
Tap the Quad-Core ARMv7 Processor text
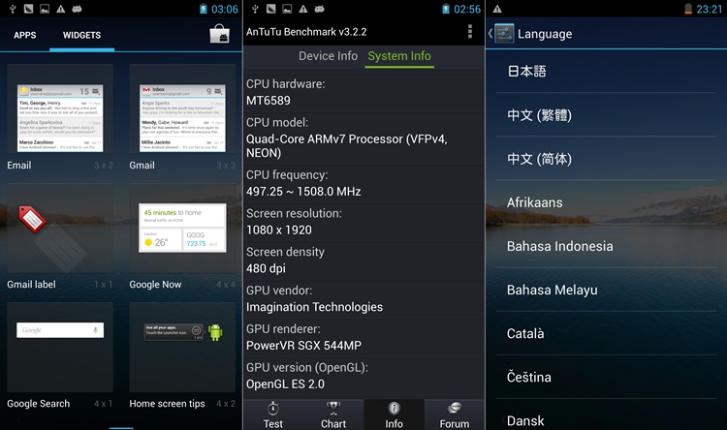tap(346, 146)
